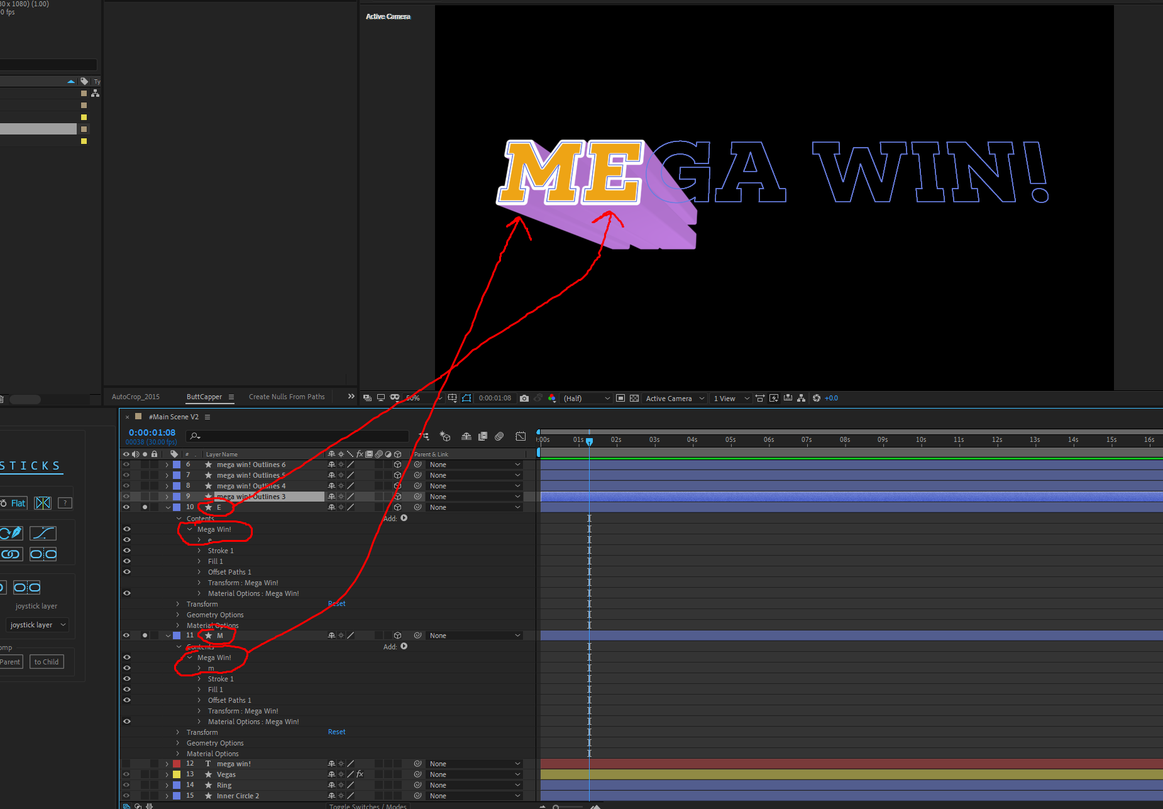Click the always preview this view icon
This screenshot has height=809, width=1163.
[x=368, y=398]
